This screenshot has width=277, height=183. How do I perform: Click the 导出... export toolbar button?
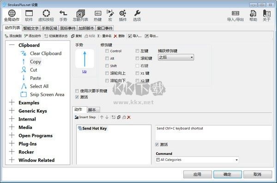click(x=151, y=36)
